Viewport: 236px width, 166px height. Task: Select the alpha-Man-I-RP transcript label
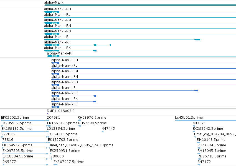(57, 43)
